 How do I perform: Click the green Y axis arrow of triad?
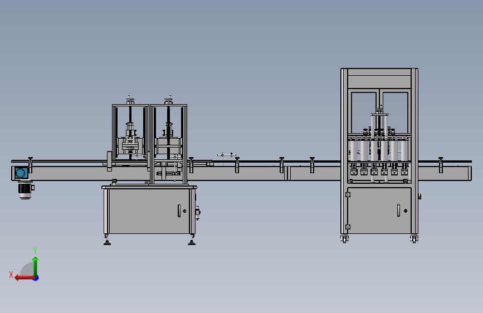point(36,266)
